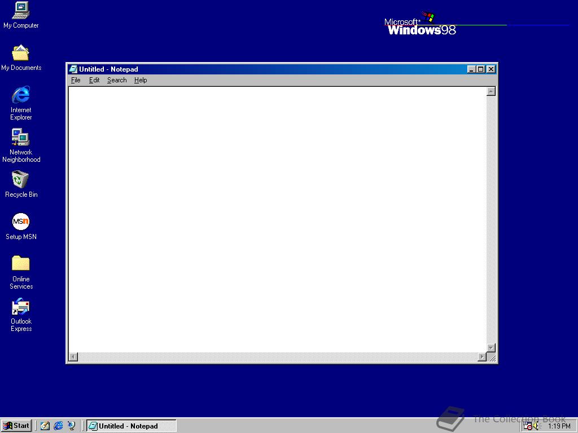Click the horizontal scrollbar right arrow
This screenshot has height=433, width=578.
point(482,357)
